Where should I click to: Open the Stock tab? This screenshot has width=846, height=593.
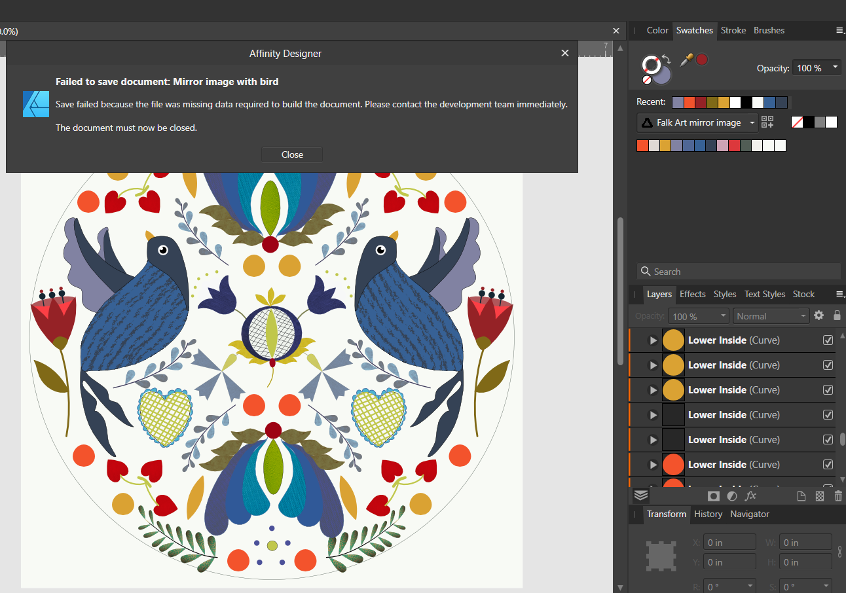[x=803, y=294]
